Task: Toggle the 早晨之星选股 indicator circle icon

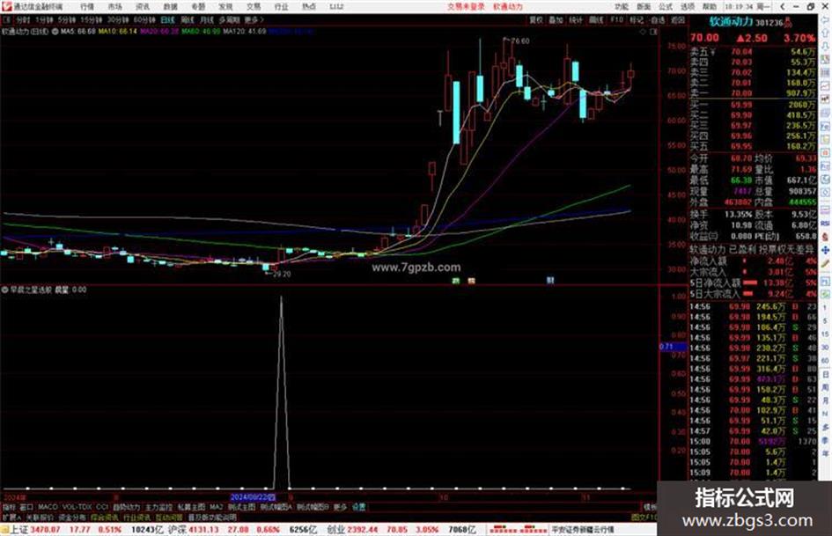Action: coord(4,290)
